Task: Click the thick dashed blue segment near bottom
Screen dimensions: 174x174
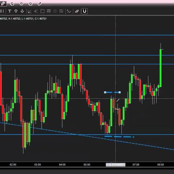Action: pyautogui.click(x=119, y=137)
